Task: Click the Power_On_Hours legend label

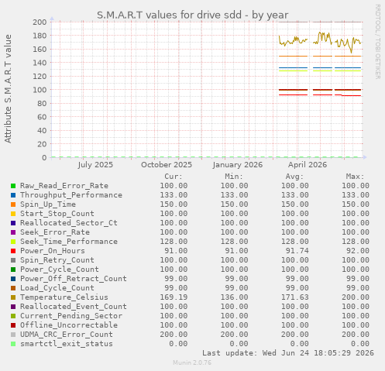Action: tap(53, 251)
